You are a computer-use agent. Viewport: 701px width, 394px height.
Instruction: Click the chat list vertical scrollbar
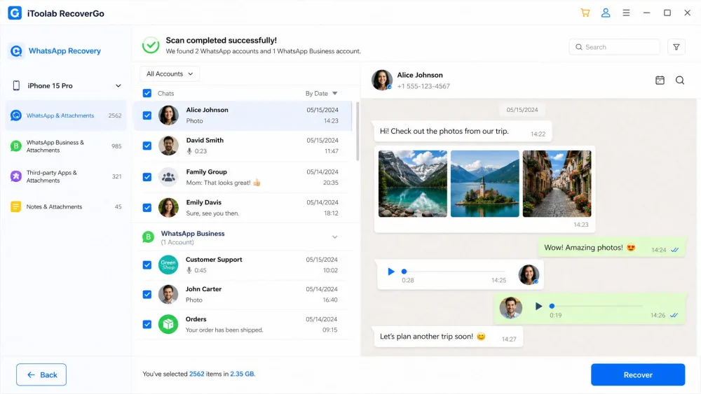pos(358,132)
